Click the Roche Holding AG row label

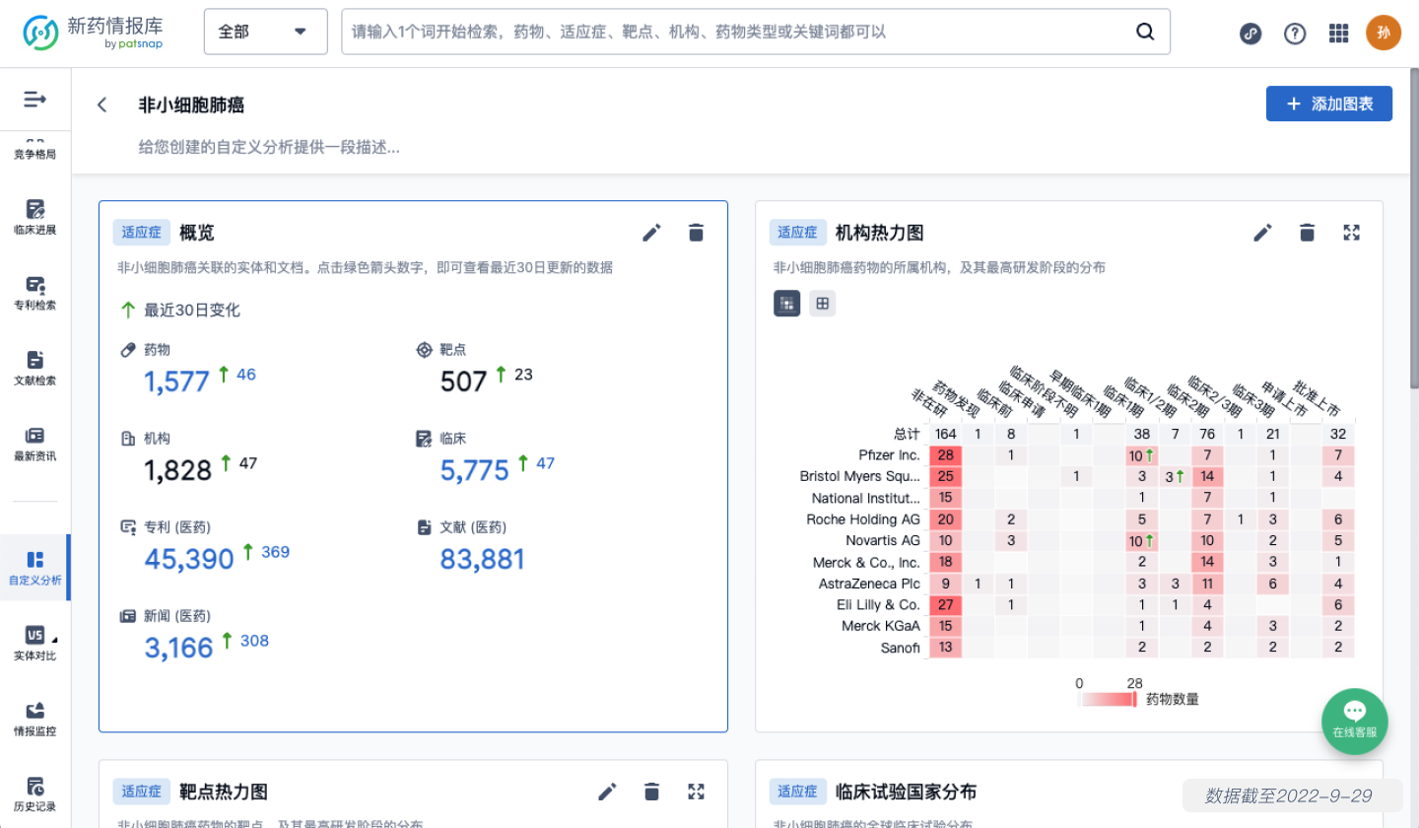coord(863,519)
